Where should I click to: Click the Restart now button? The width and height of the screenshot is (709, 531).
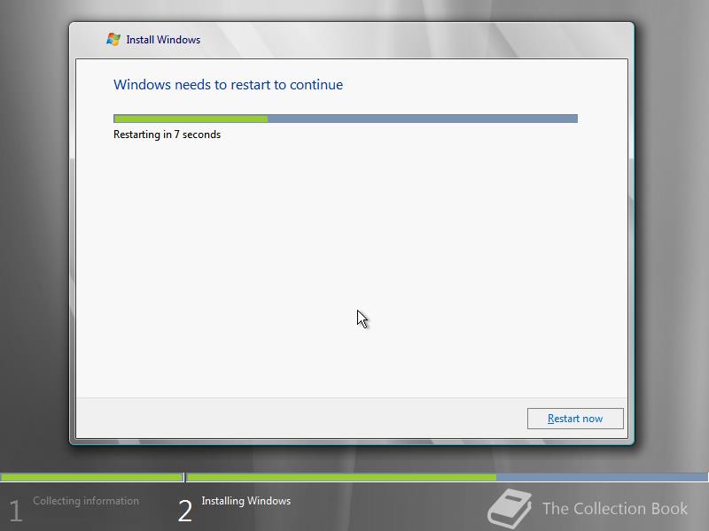pos(575,419)
